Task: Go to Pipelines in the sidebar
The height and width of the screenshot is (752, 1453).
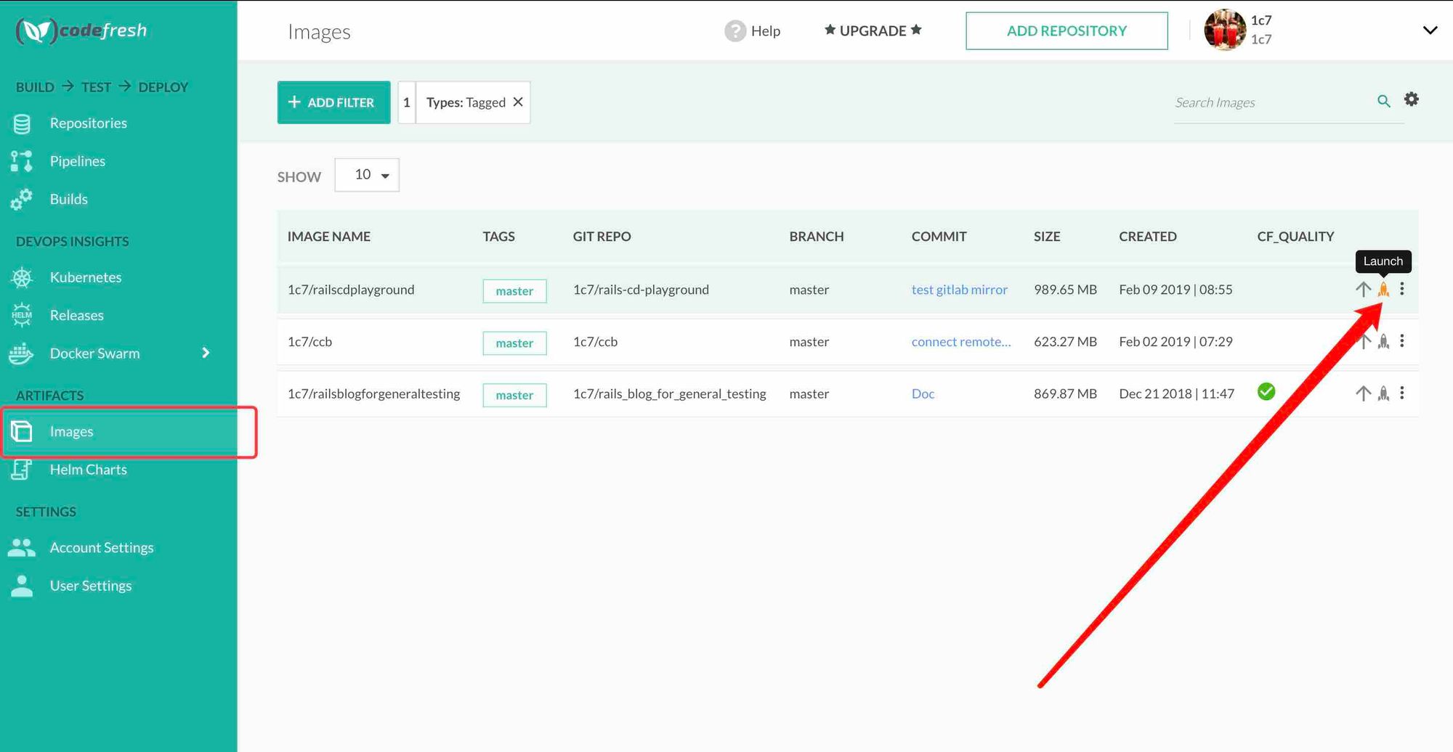Action: pyautogui.click(x=77, y=161)
